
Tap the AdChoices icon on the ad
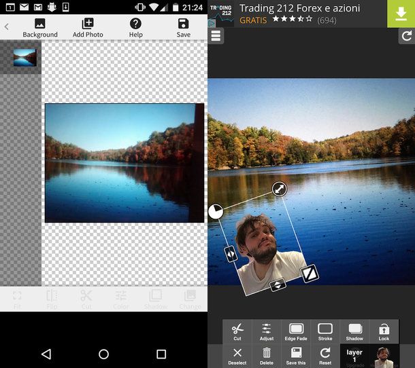[x=211, y=24]
